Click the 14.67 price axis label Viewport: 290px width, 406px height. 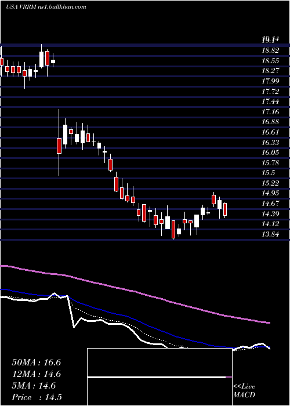pyautogui.click(x=271, y=204)
